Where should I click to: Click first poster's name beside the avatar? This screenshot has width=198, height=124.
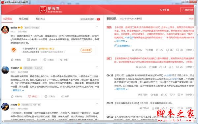click(x=14, y=27)
